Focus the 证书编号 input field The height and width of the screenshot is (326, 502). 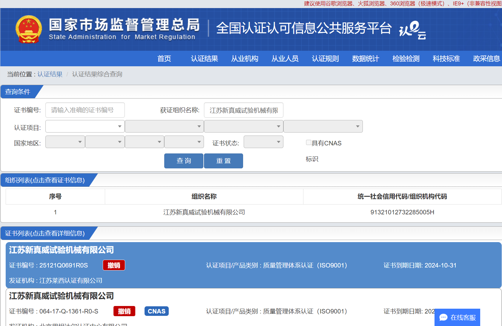[x=85, y=110]
